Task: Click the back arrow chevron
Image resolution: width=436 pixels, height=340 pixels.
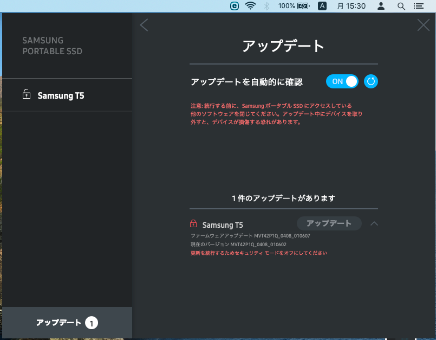Action: point(144,25)
